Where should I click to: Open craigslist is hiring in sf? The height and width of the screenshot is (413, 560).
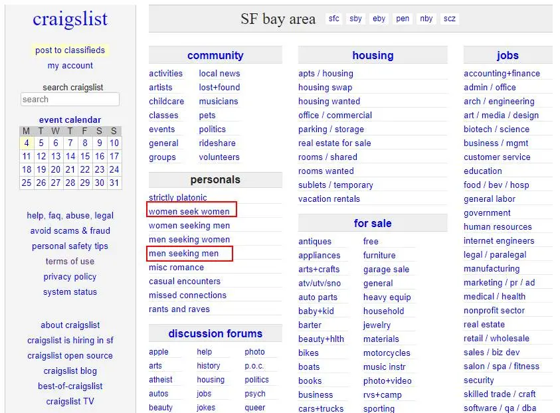[x=70, y=341]
